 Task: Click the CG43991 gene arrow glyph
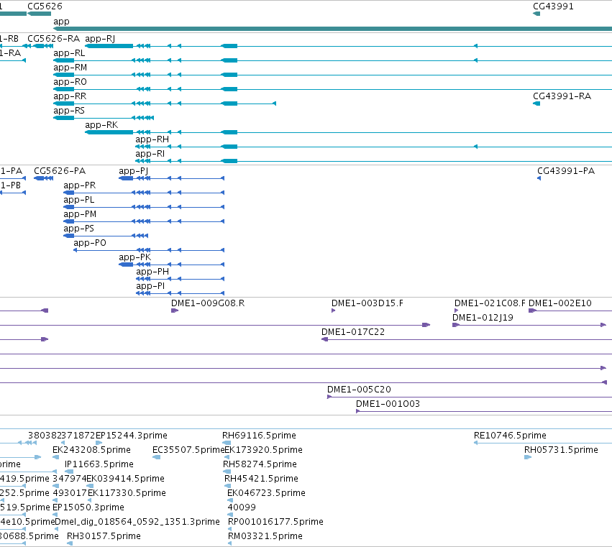pyautogui.click(x=536, y=14)
